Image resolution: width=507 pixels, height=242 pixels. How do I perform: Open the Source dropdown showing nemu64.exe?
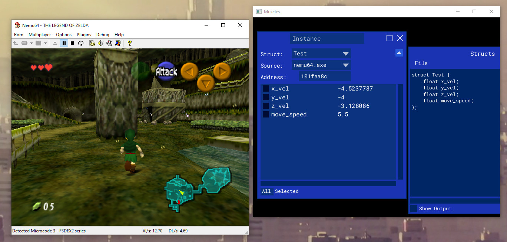pos(321,65)
